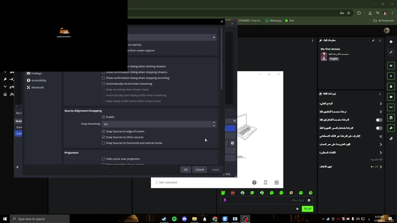Open Steam from taskbar
Viewport: 397px width, 223px height.
164,219
